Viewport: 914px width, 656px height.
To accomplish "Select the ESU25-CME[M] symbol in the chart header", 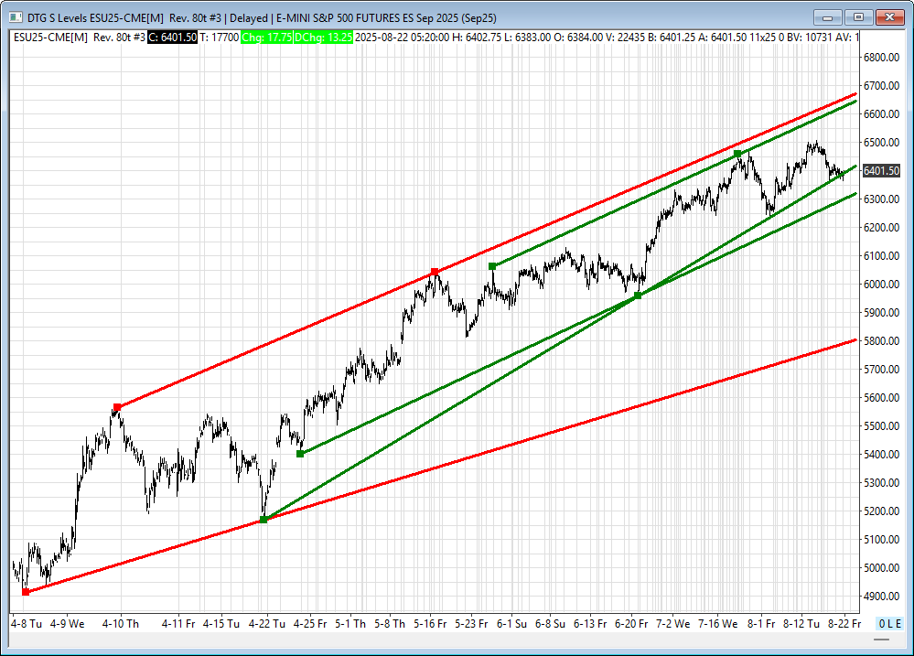I will tap(50, 38).
